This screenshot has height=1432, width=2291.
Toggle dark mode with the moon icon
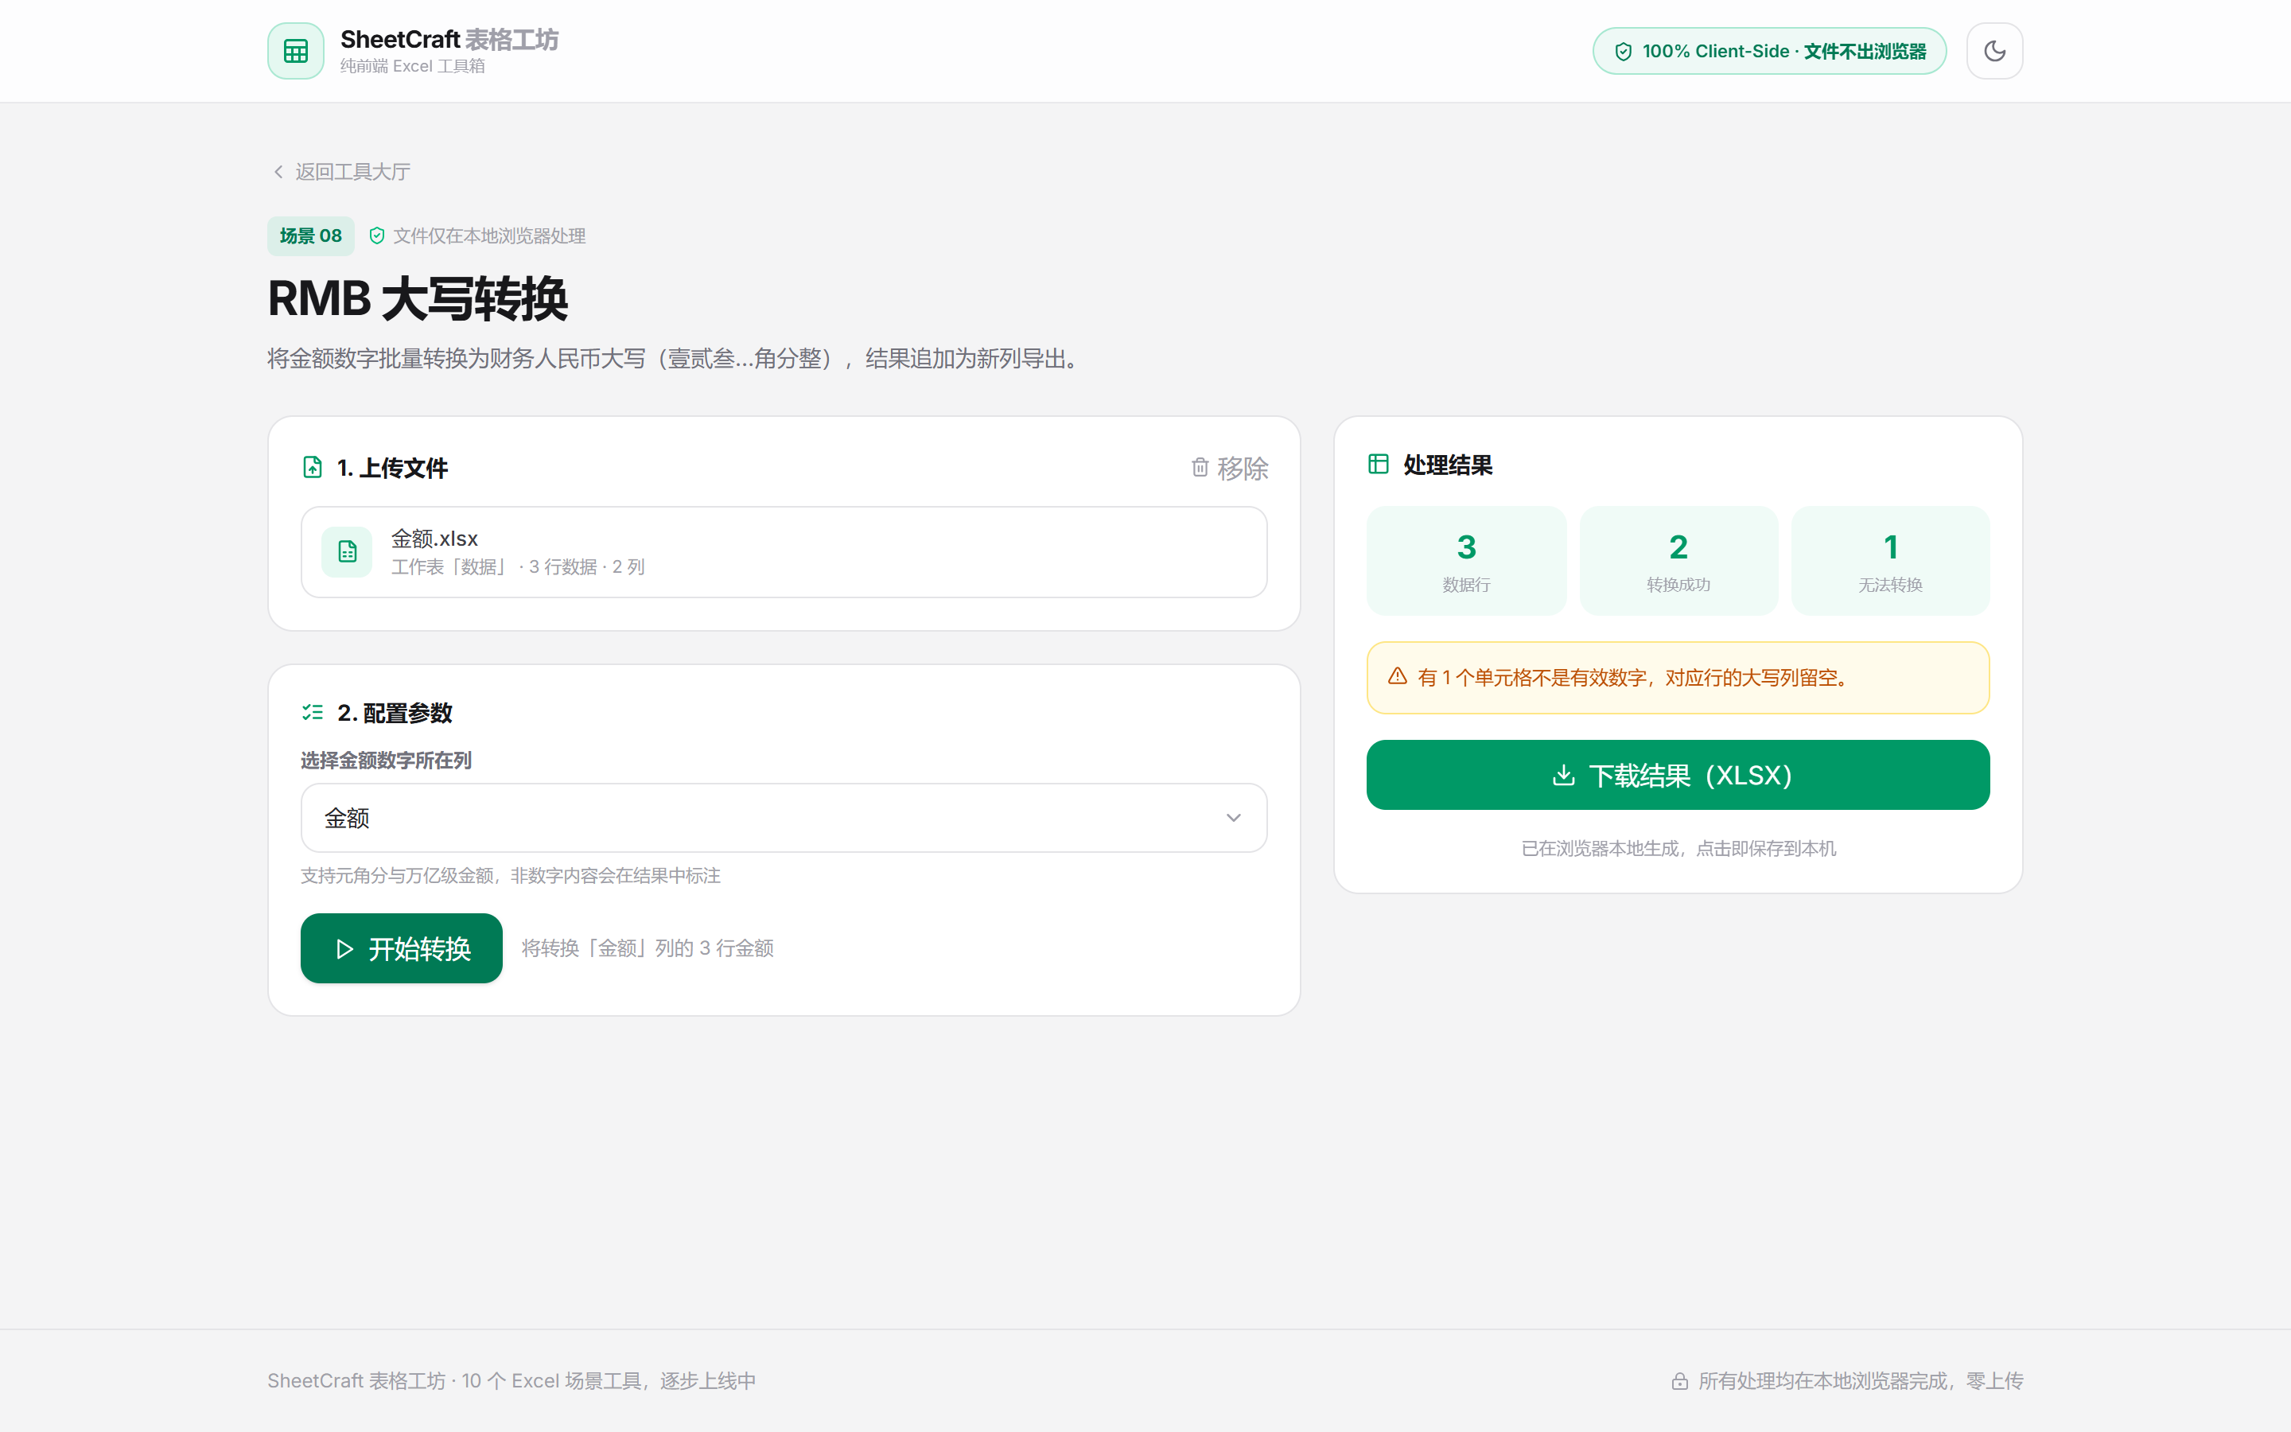point(1995,51)
